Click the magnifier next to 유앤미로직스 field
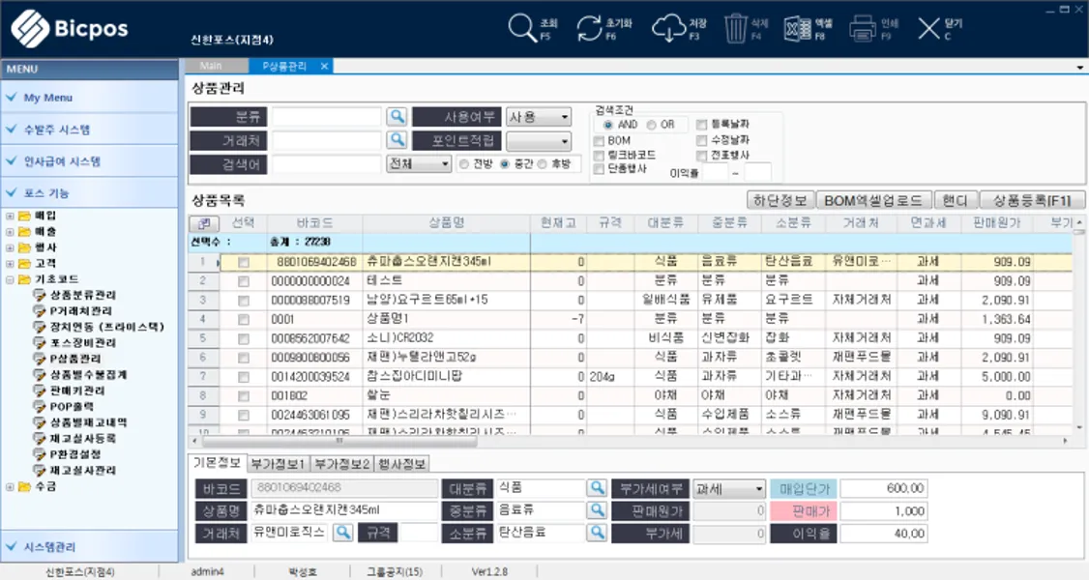1089x580 pixels. (x=343, y=533)
